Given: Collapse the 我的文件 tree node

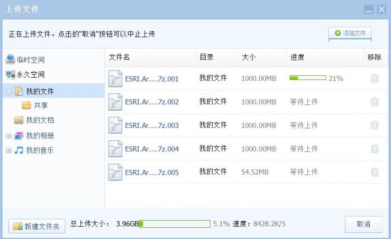Looking at the screenshot, I should tap(9, 91).
